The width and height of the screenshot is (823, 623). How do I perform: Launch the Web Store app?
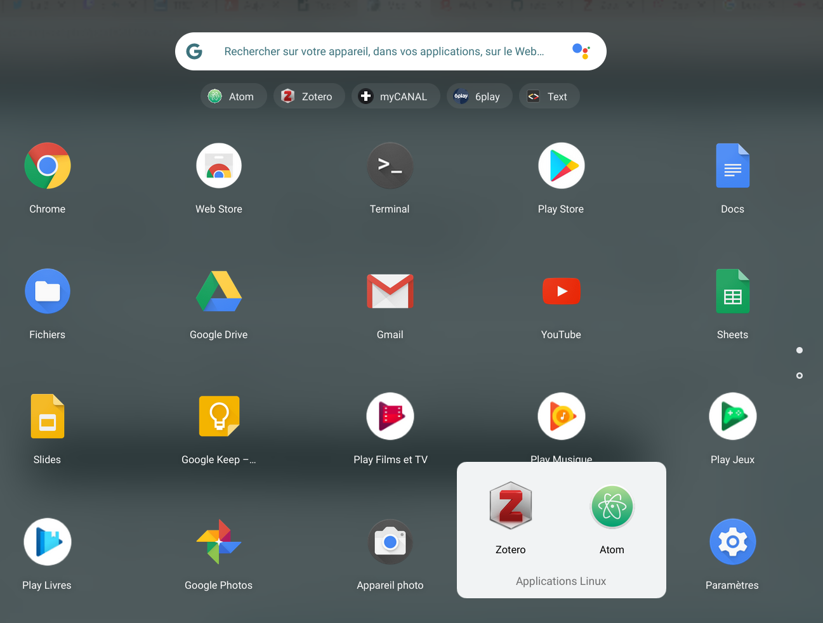[x=219, y=166]
